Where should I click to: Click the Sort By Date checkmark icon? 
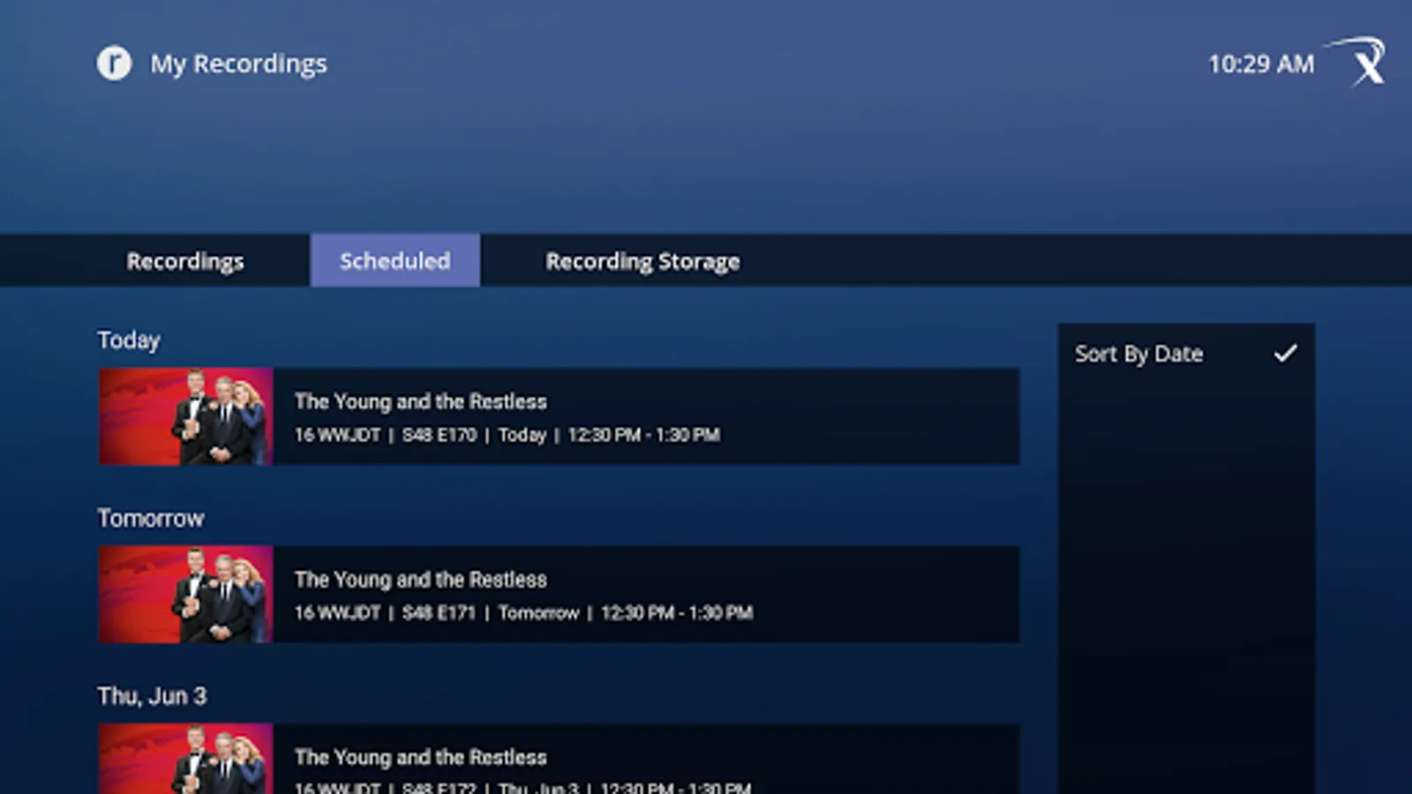(1286, 354)
